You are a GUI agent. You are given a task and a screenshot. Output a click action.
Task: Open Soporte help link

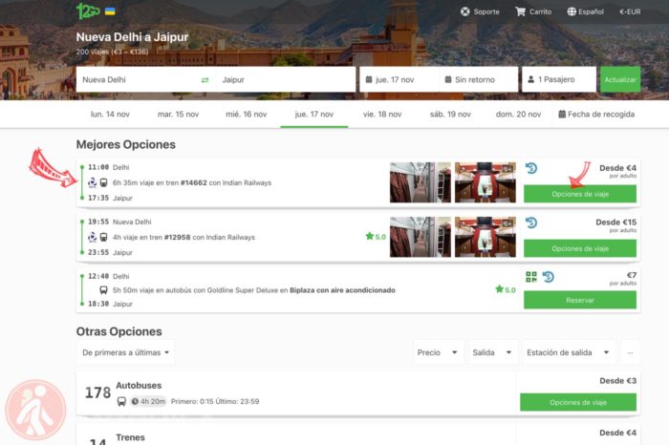(x=480, y=11)
